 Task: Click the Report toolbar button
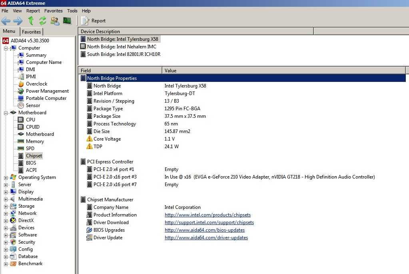[x=93, y=21]
